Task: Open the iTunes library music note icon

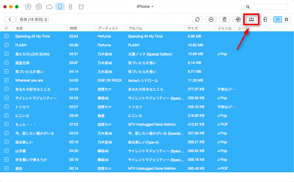Action: tap(28, 7)
